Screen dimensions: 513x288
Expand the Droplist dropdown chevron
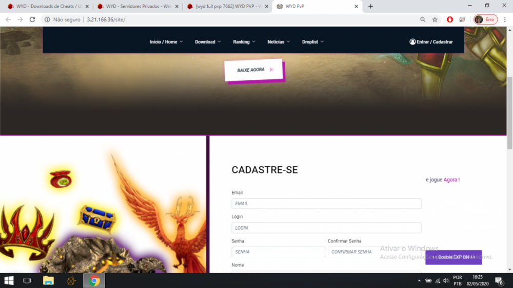(x=322, y=42)
